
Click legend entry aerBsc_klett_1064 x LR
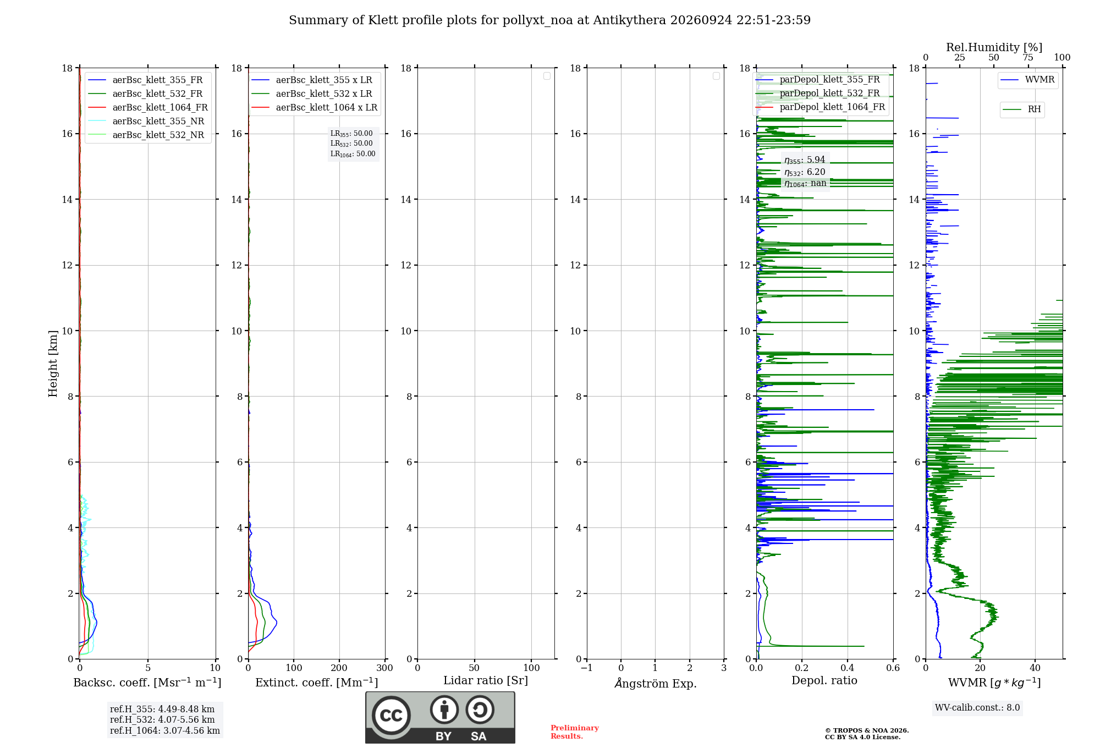[x=315, y=107]
